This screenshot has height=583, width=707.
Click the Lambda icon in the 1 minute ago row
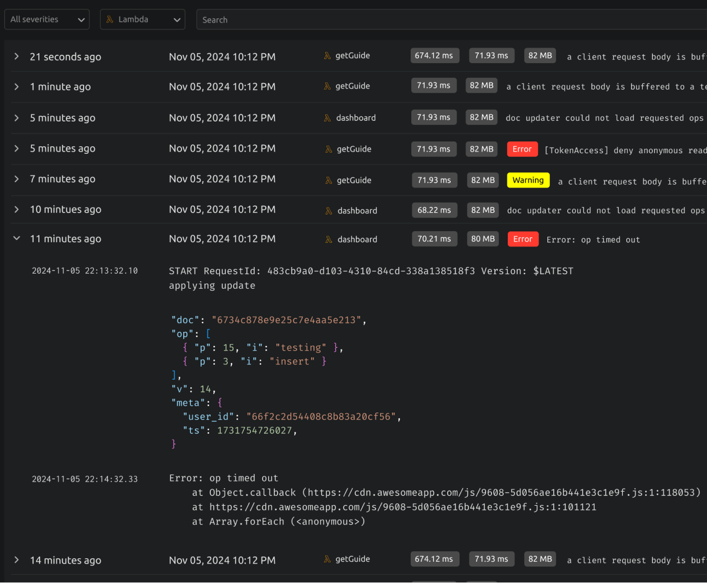click(x=327, y=86)
